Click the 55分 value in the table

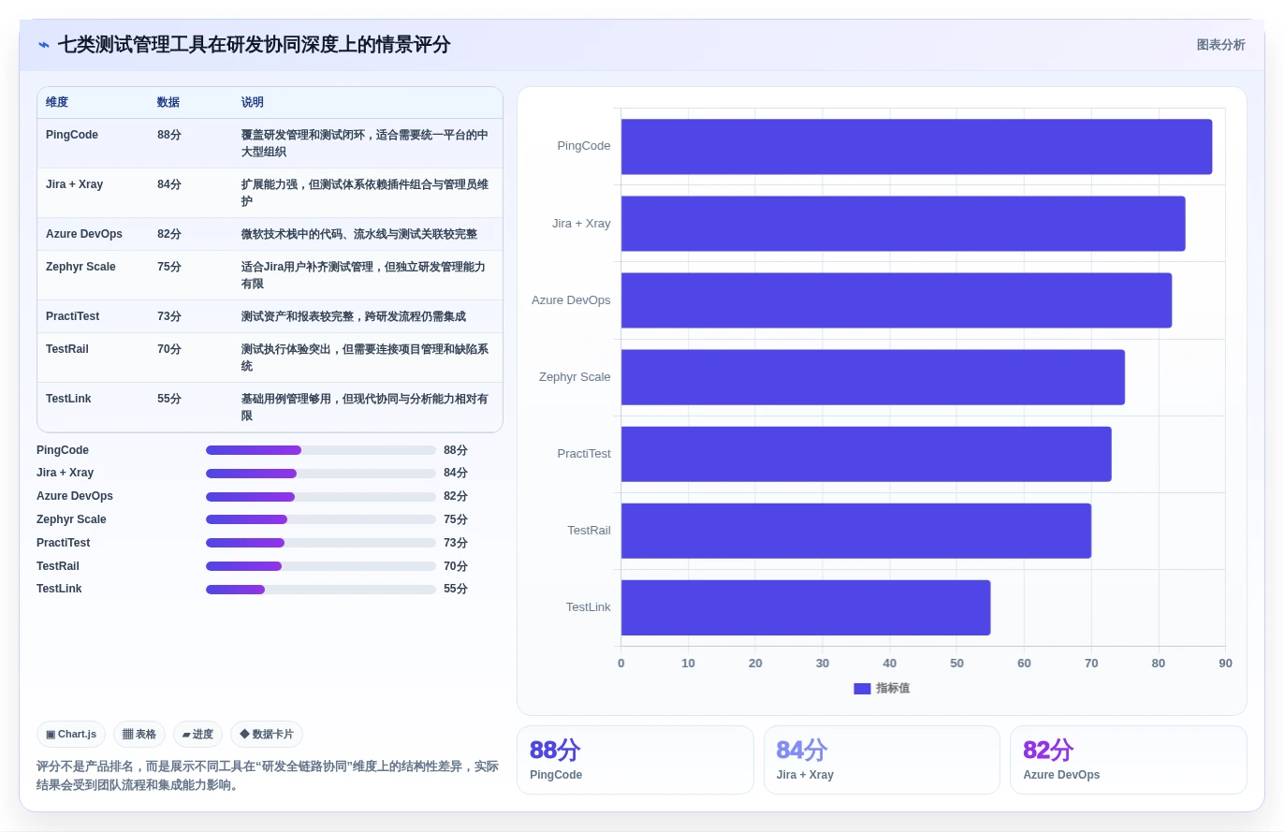[169, 399]
